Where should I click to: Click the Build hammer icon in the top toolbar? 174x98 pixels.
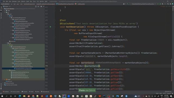(x=128, y=4)
